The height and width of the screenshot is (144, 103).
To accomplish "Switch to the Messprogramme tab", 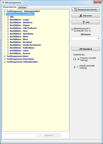I will pyautogui.click(x=10, y=7).
